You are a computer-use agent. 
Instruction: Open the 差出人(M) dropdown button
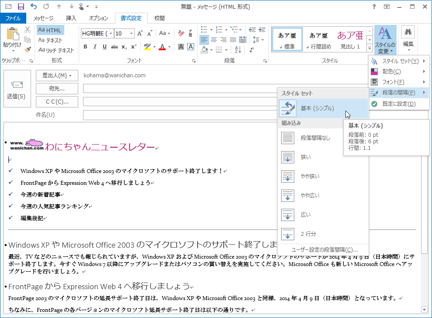pos(57,76)
